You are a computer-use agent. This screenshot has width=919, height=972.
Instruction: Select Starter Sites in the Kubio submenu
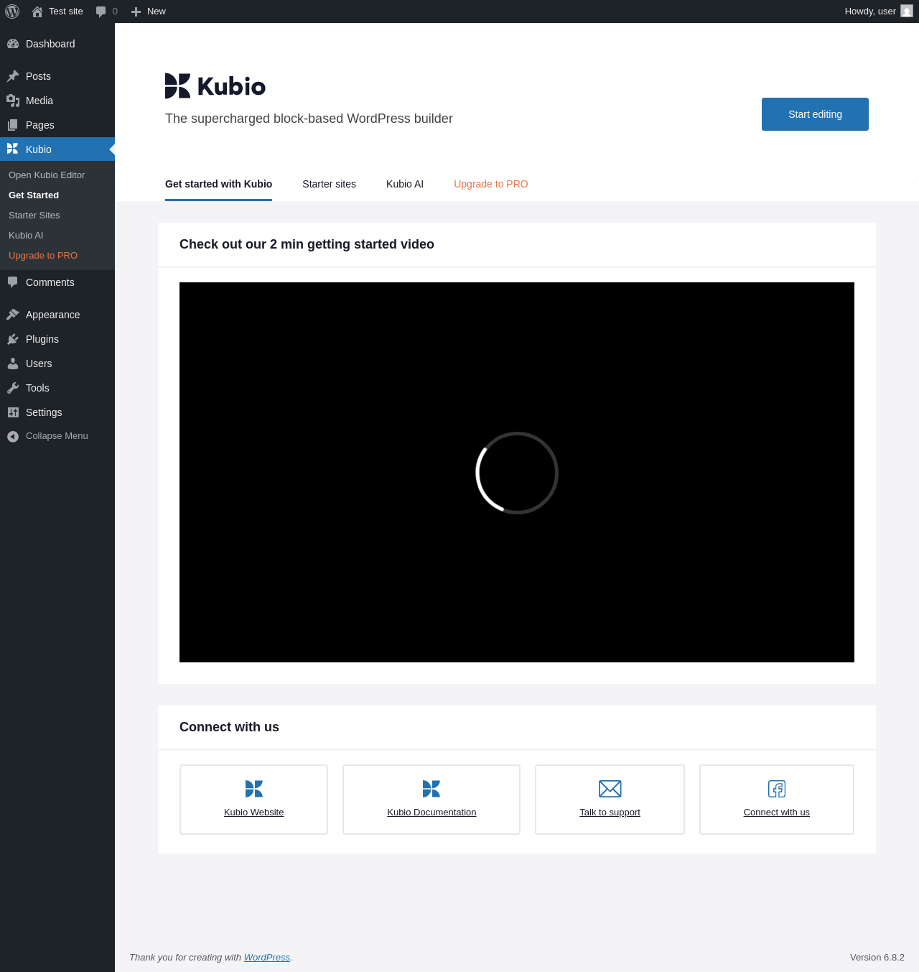click(x=34, y=216)
